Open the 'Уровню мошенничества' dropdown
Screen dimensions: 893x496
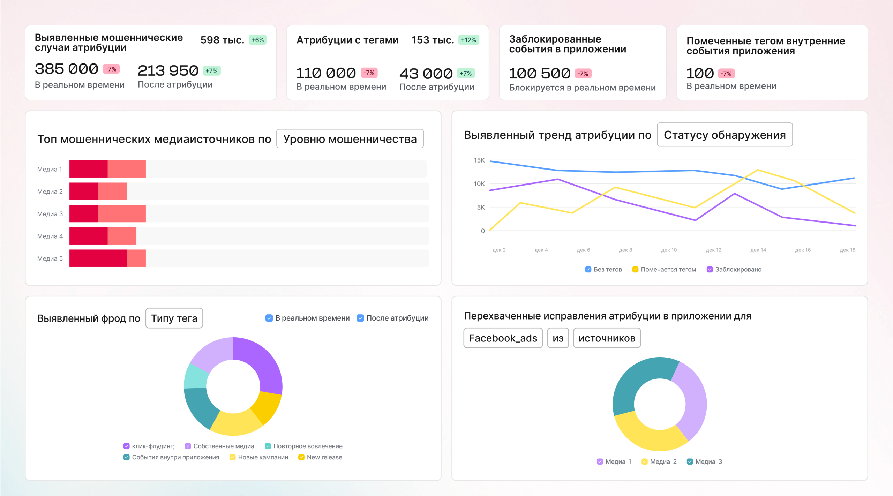(x=350, y=139)
